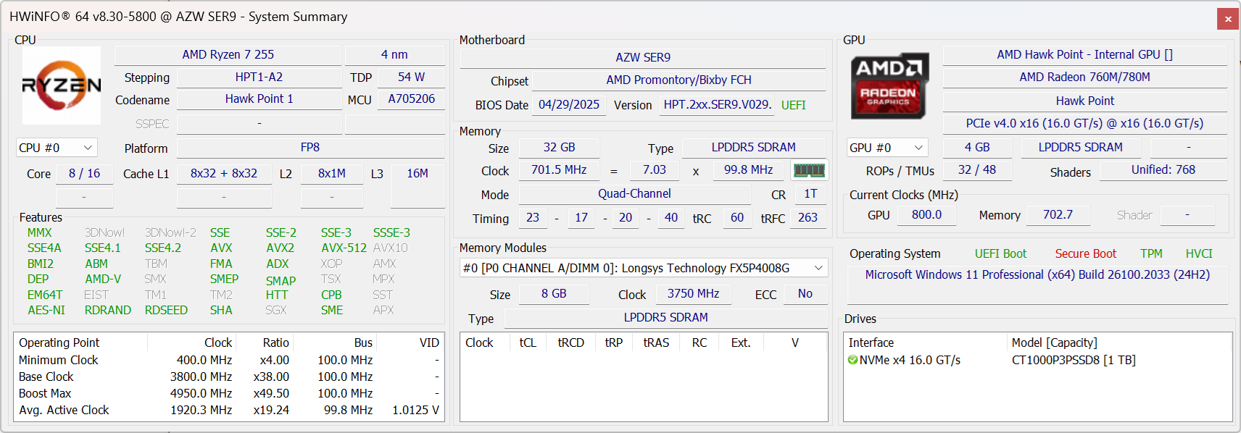Screen dimensions: 1241x433
Task: Open the CPU #0 selector dropdown
Action: point(57,148)
